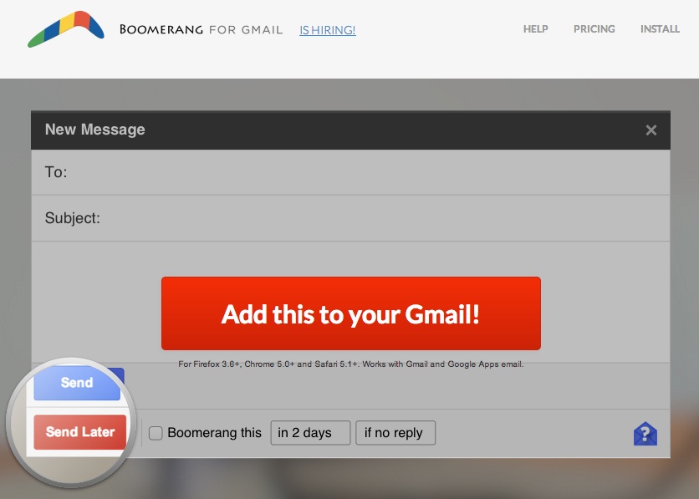
Task: Open the 'in 2 days' dropdown
Action: [x=310, y=433]
